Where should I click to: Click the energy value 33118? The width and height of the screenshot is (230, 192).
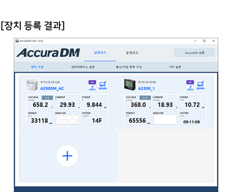[x=39, y=121]
